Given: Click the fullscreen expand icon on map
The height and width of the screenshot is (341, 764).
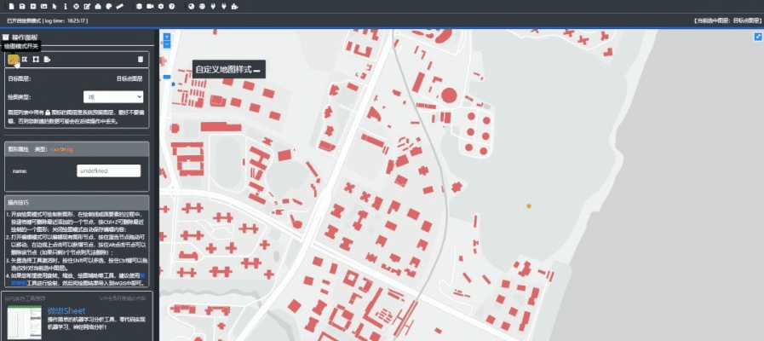Looking at the screenshot, I should (x=757, y=37).
